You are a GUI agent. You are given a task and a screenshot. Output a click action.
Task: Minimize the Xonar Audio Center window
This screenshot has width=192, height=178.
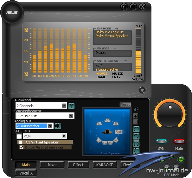point(133,6)
